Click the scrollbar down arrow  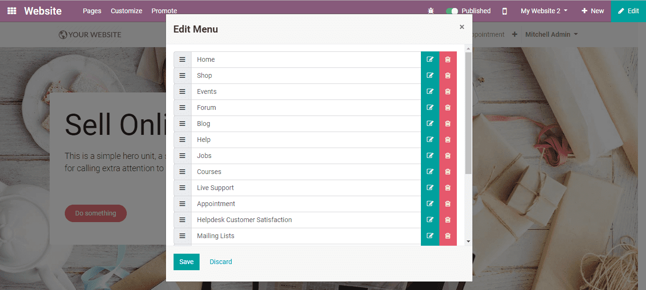click(468, 241)
